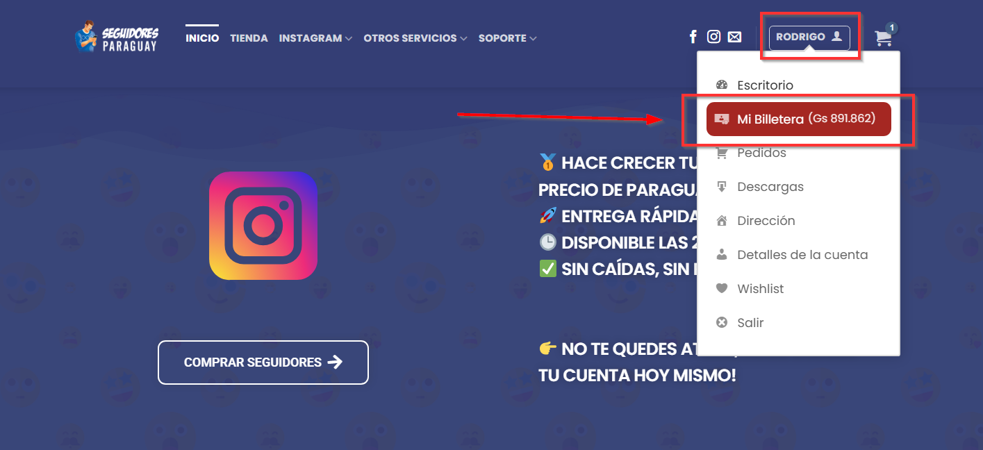Image resolution: width=983 pixels, height=450 pixels.
Task: Open the Tienda nav item
Action: (249, 38)
